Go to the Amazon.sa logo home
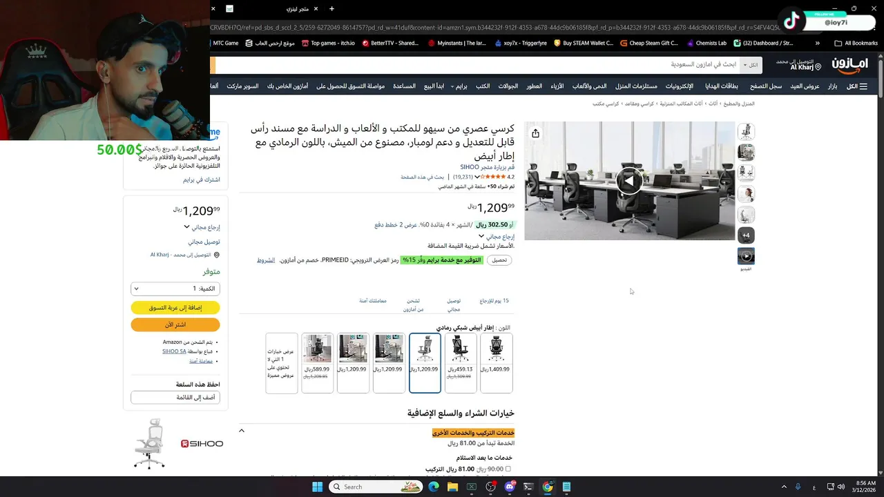The image size is (884, 497). (849, 65)
